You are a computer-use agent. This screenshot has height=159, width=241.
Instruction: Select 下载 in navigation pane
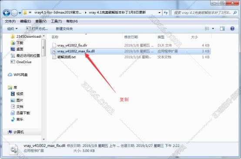[x=20, y=43]
